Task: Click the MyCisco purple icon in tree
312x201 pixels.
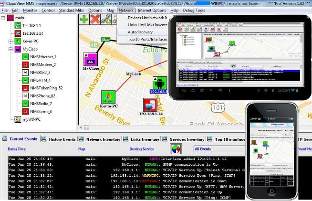Action: click(x=18, y=49)
